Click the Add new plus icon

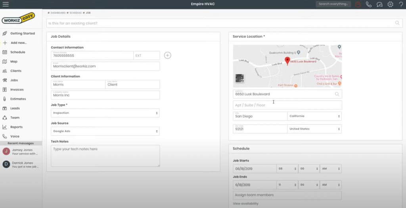tap(5, 43)
